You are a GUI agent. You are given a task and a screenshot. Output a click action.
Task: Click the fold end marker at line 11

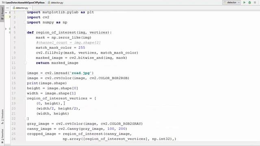click(25, 63)
